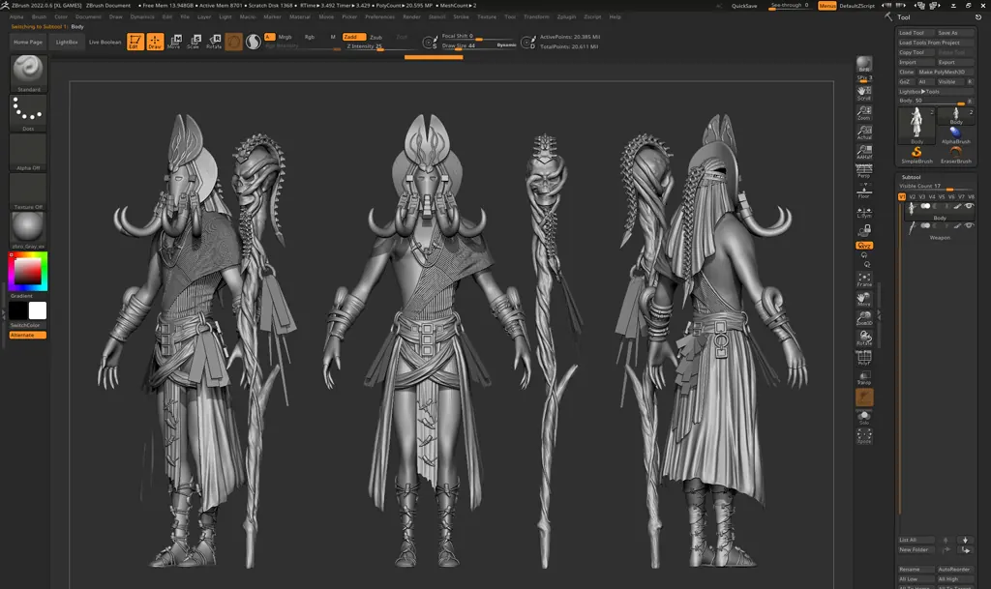Click the Zoom3D icon
Viewport: 991px width, 589px height.
click(x=864, y=319)
